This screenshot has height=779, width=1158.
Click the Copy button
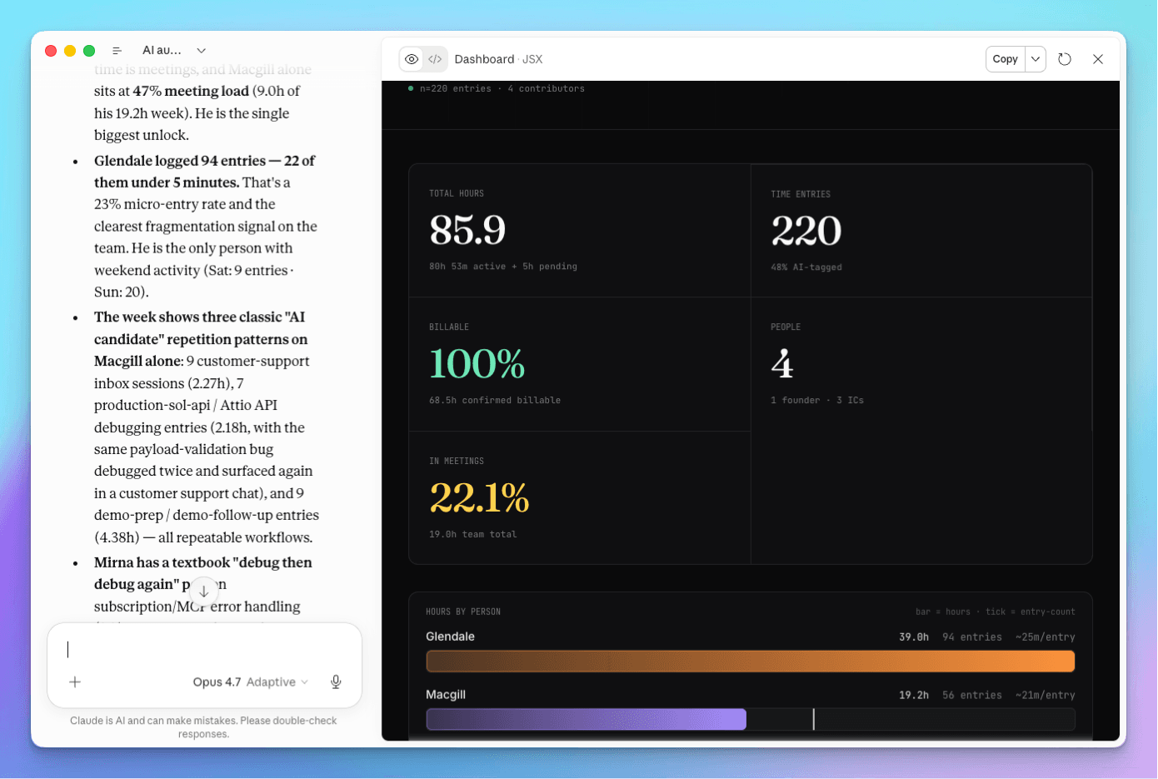1005,59
